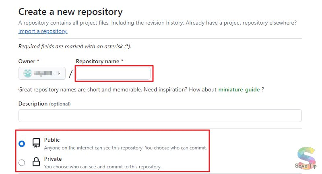Click the Save Tip watermark logo
This screenshot has height=174, width=322.
coord(306,158)
